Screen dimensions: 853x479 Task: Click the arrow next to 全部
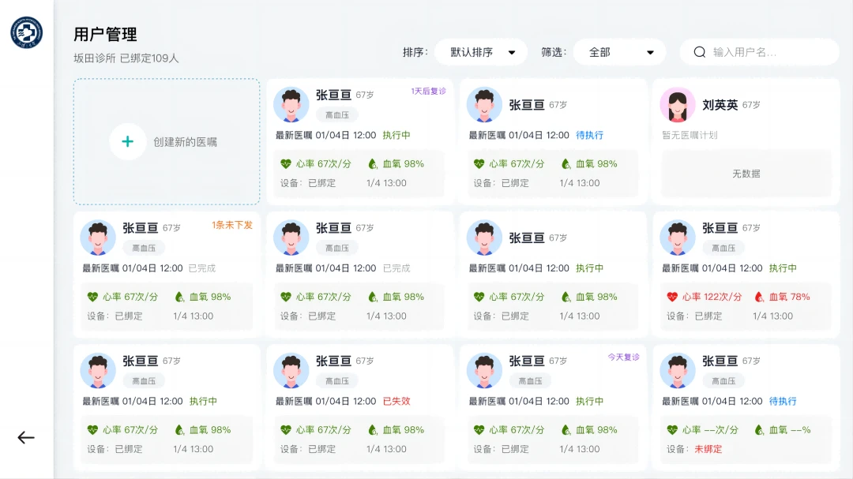coord(650,53)
